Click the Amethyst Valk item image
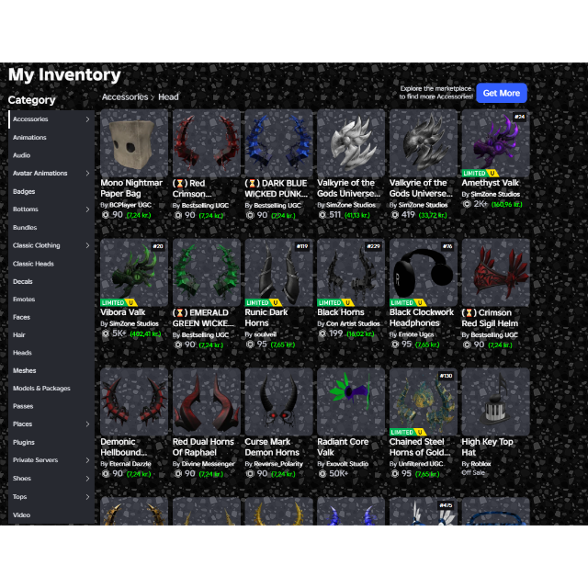This screenshot has height=588, width=588. [495, 143]
